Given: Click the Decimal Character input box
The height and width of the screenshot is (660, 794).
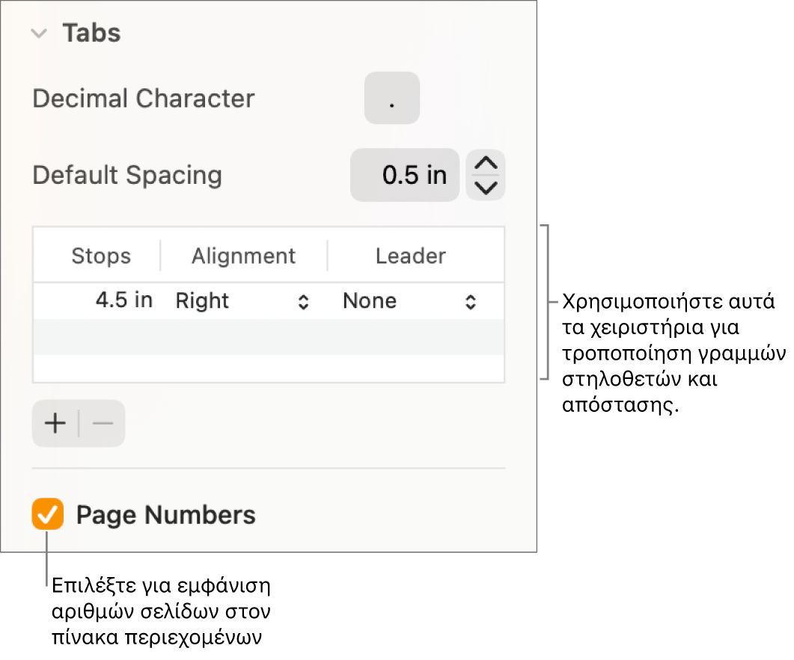Looking at the screenshot, I should click(391, 98).
